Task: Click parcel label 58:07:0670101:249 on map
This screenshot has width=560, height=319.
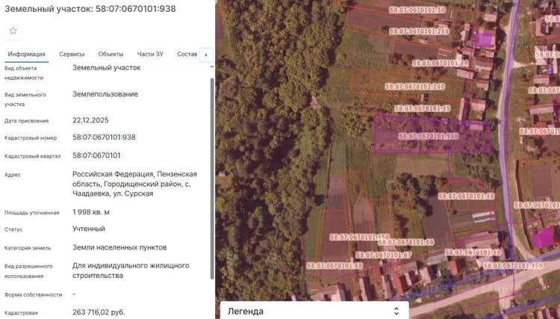Action: 420,31
